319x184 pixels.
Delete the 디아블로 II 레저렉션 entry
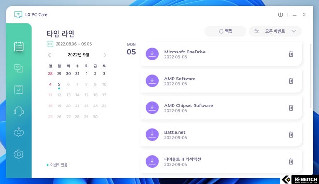click(291, 161)
